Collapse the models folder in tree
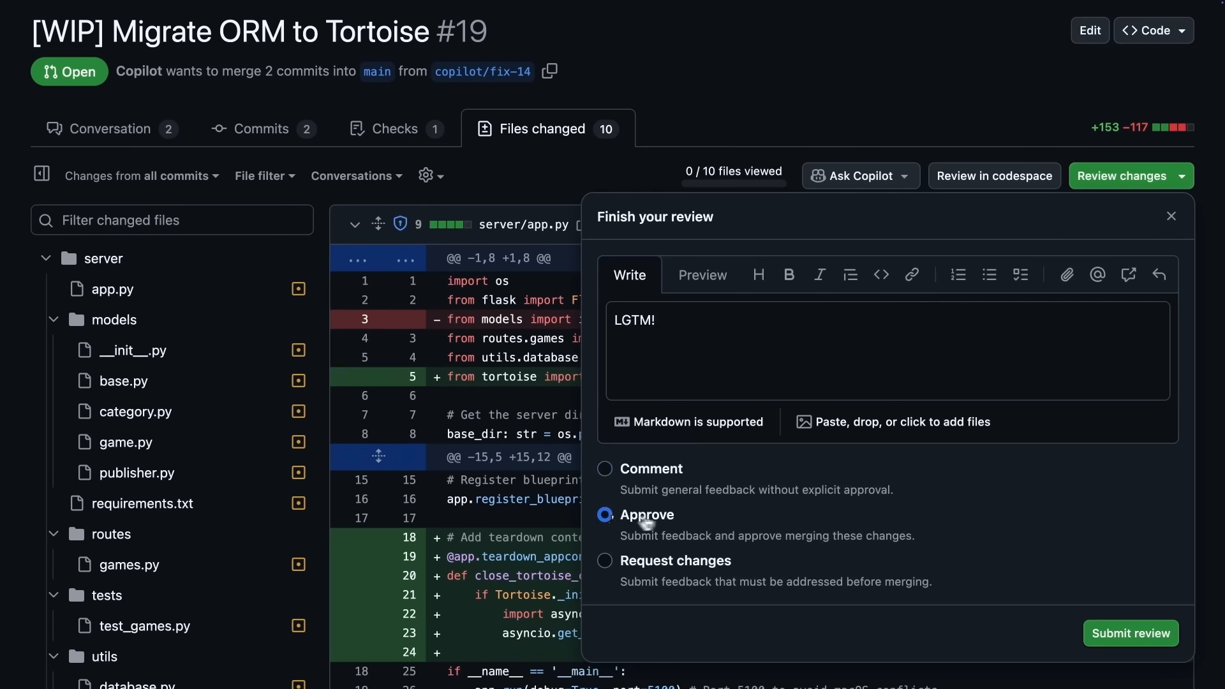 point(54,320)
